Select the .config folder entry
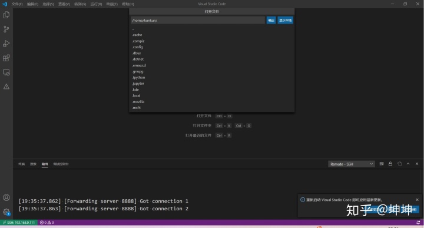 pyautogui.click(x=212, y=47)
